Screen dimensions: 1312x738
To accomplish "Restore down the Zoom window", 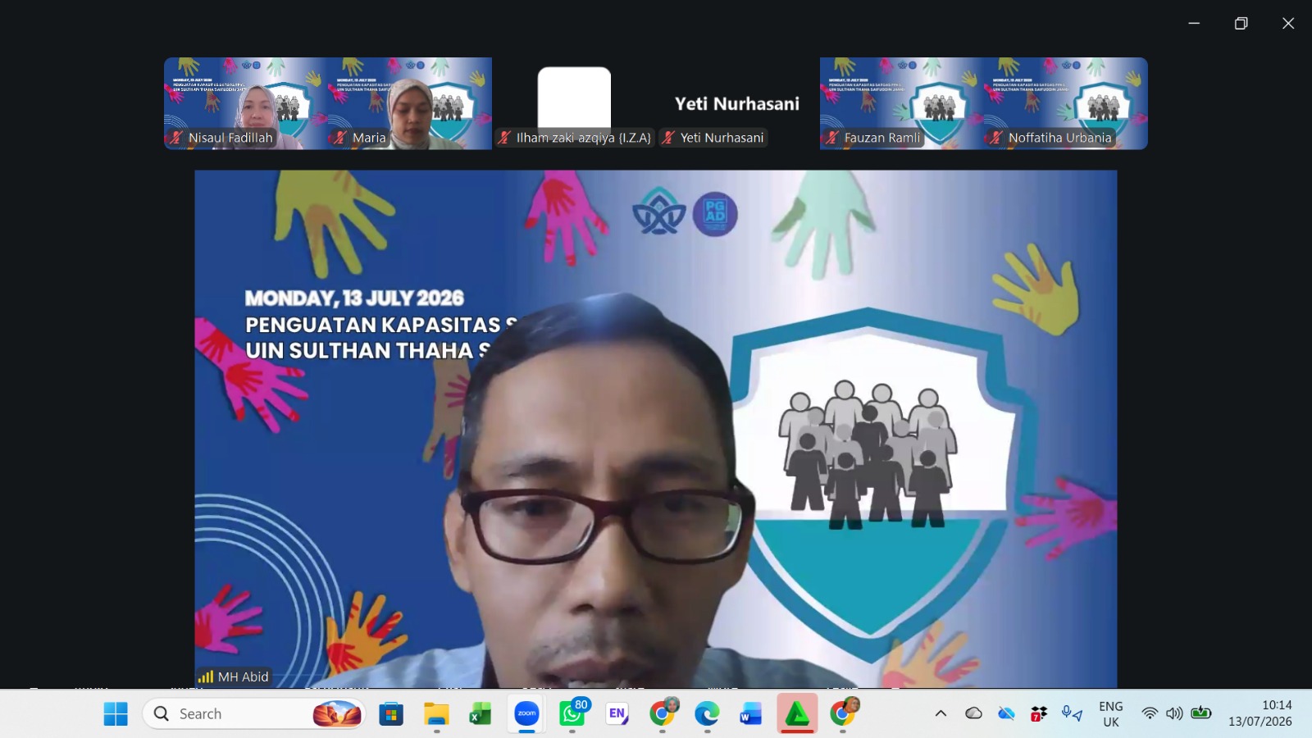I will (1241, 23).
